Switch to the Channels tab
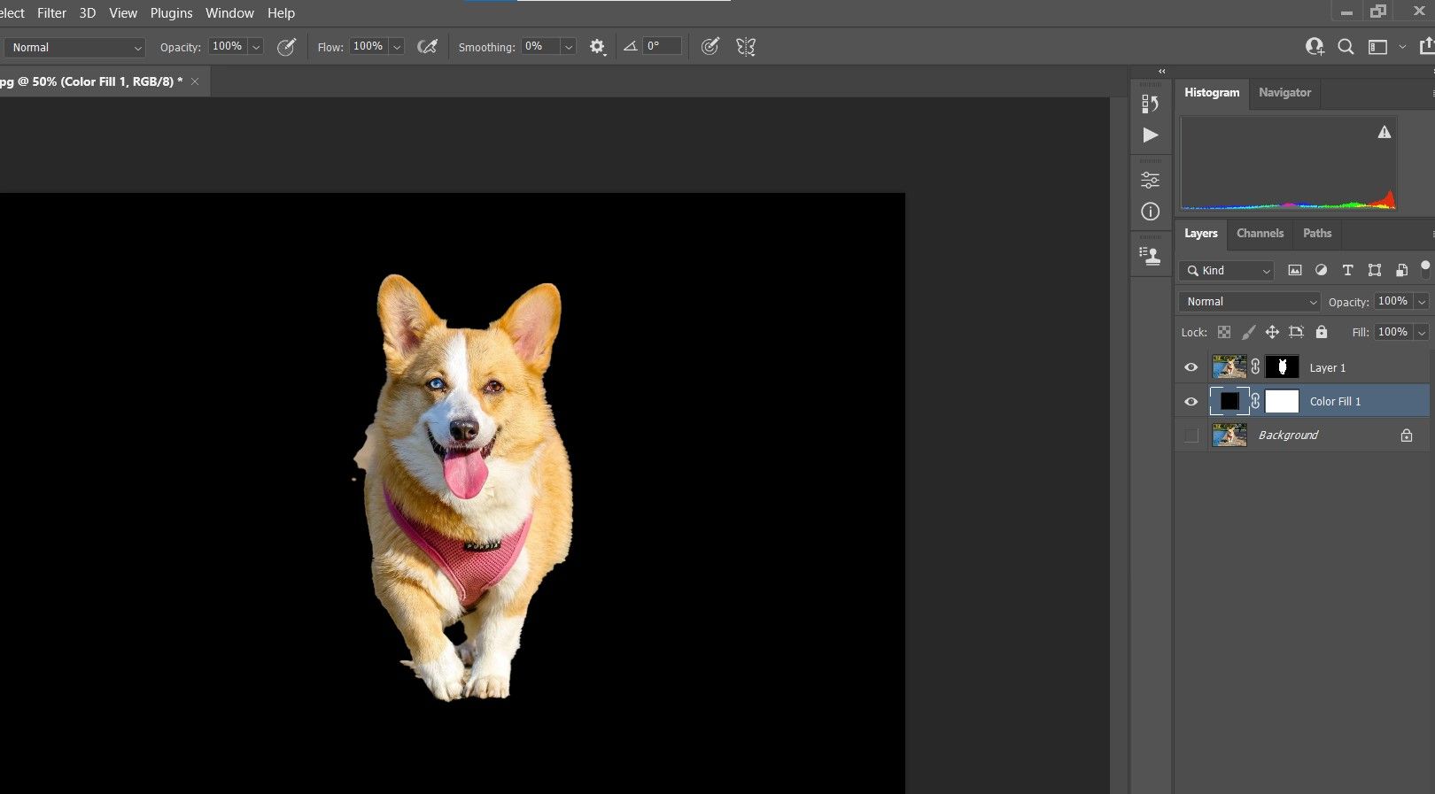Image resolution: width=1435 pixels, height=794 pixels. point(1260,234)
